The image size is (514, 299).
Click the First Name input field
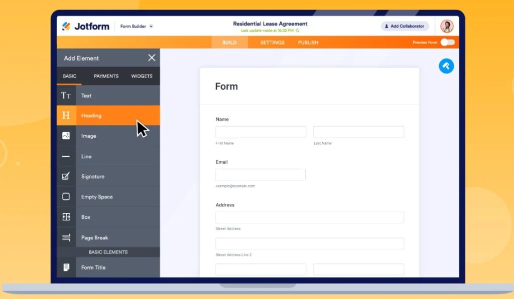(x=260, y=131)
